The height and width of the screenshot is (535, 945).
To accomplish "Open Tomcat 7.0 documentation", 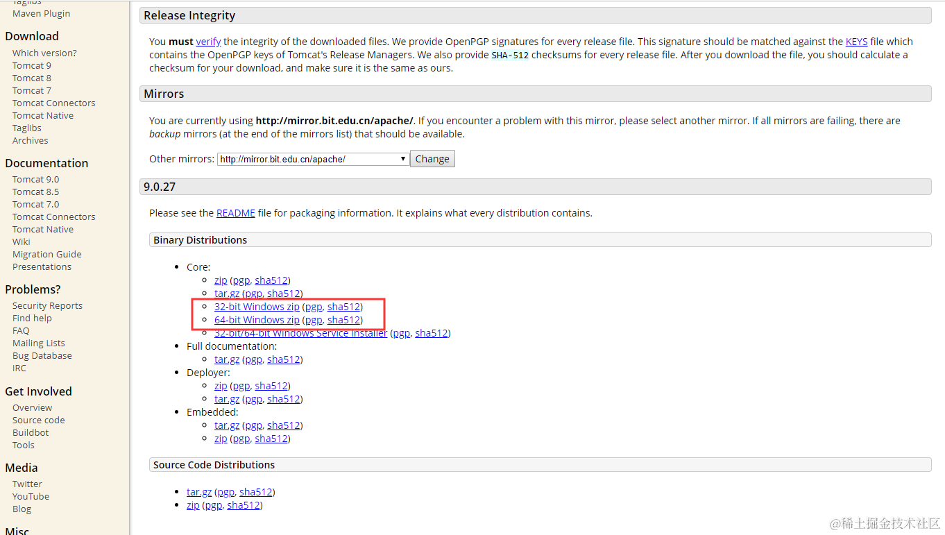I will pos(36,204).
